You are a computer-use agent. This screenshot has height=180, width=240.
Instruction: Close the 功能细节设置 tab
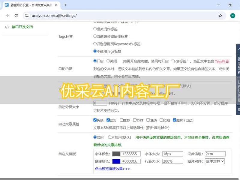pyautogui.click(x=56, y=5)
